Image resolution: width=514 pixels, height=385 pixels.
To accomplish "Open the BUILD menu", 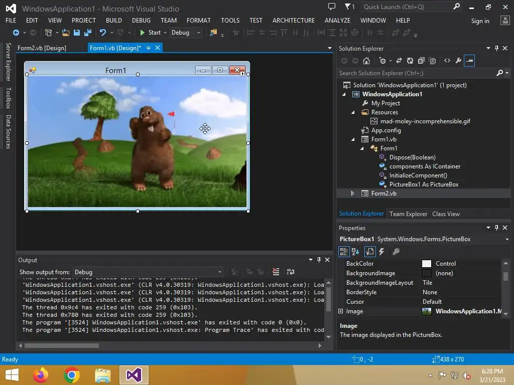I will pos(114,20).
